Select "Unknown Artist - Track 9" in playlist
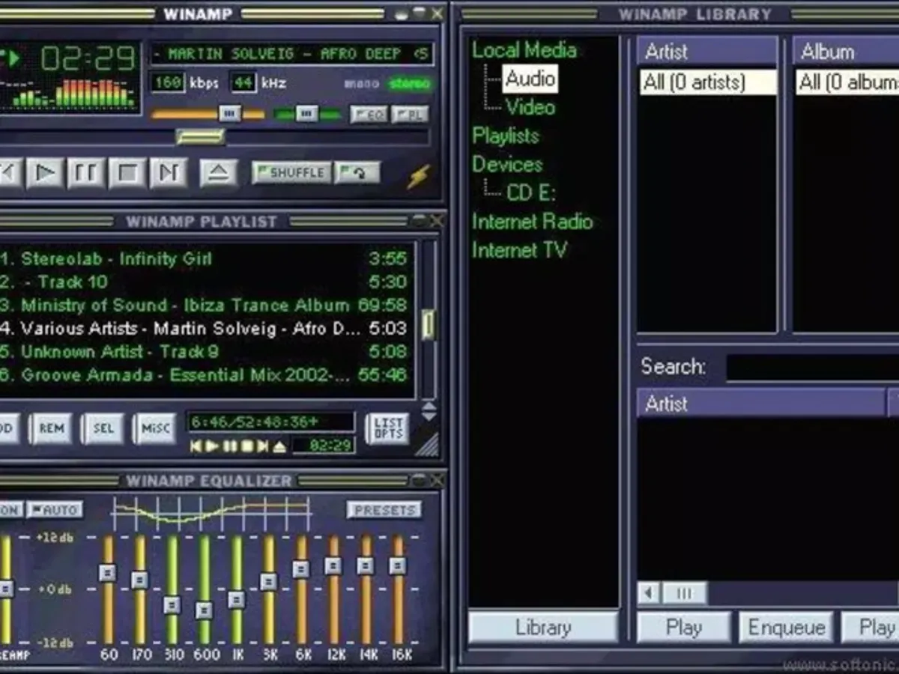 coord(120,352)
